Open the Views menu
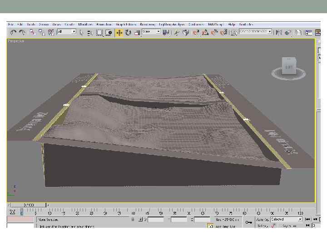The height and width of the screenshot is (245, 327). (57, 24)
